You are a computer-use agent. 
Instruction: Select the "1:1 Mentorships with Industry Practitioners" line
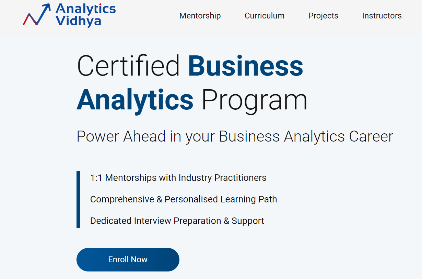tap(178, 178)
